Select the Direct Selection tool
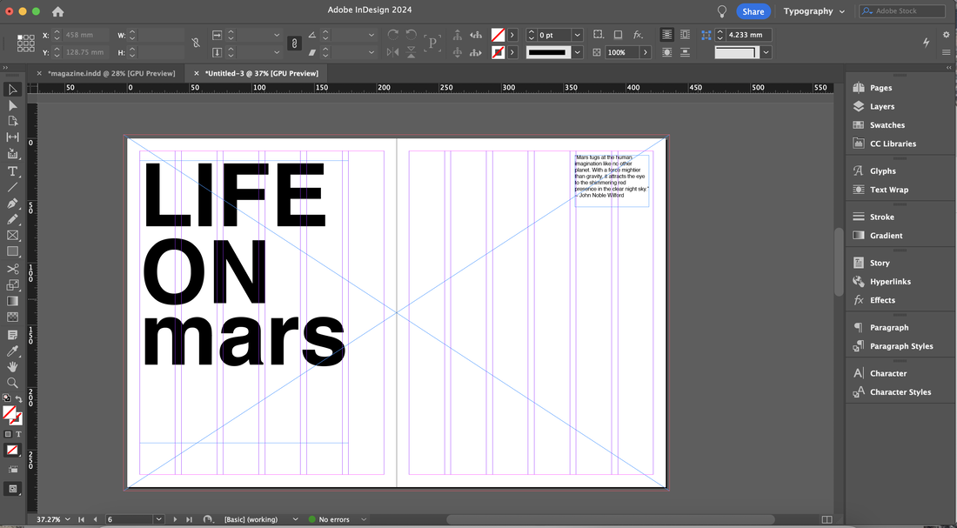This screenshot has height=528, width=957. 12,105
